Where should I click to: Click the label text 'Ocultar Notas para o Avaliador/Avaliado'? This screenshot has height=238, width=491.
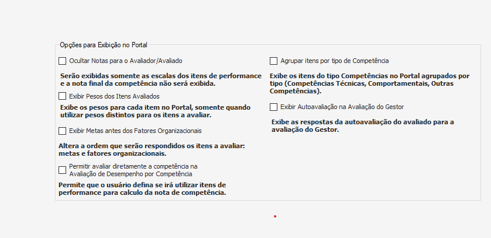pyautogui.click(x=129, y=61)
